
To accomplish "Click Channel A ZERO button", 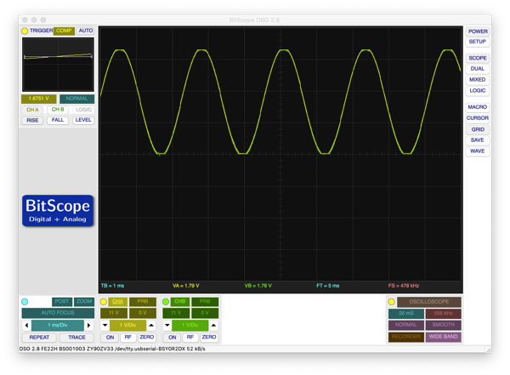I will point(147,338).
